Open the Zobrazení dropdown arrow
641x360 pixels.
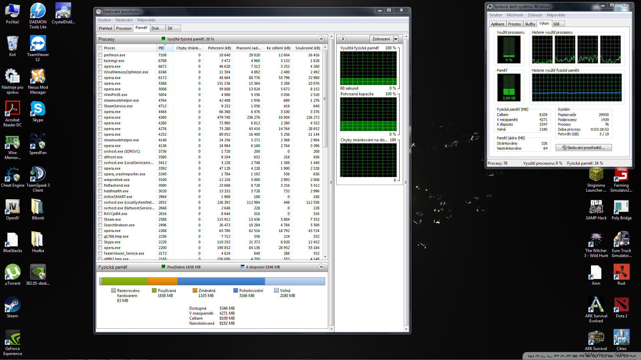396,39
